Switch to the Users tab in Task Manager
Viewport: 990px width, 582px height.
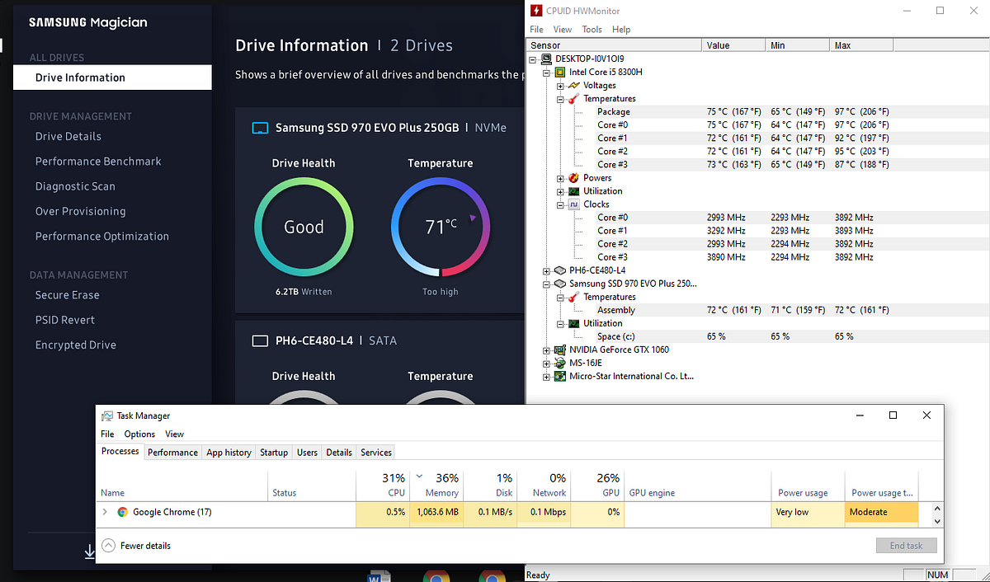[307, 453]
